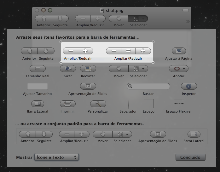
Task: Click the 'Inspetor' label text
Action: point(189,94)
